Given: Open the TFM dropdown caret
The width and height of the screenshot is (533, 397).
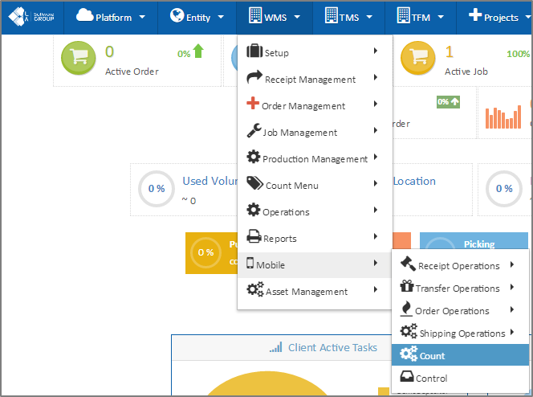Looking at the screenshot, I should pyautogui.click(x=441, y=17).
